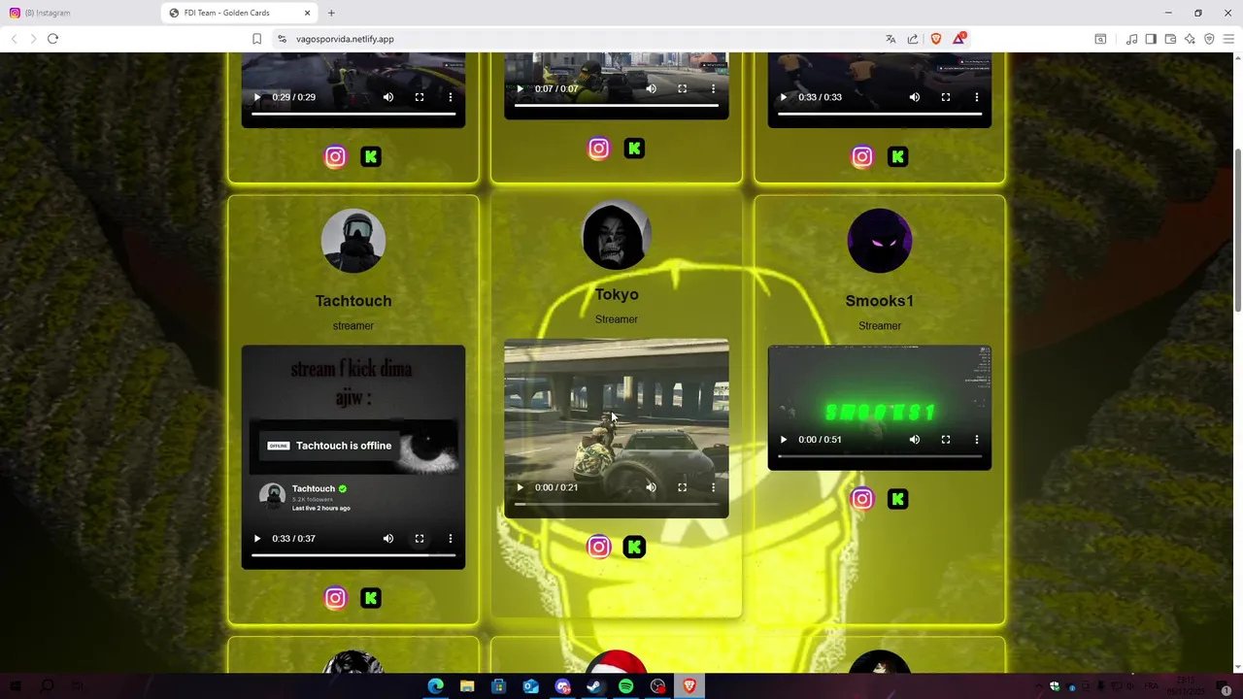Open Tokyo's Kick channel icon
The height and width of the screenshot is (699, 1243).
coord(634,547)
